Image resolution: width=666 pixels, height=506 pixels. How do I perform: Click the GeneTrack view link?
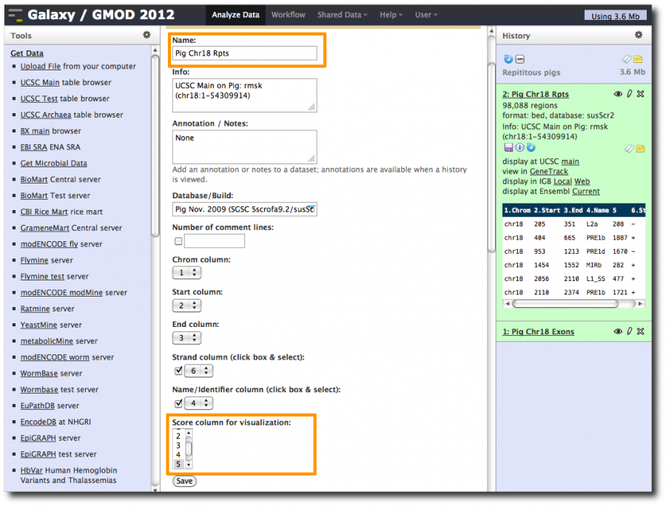549,171
